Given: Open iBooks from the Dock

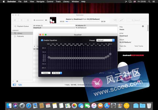Looking at the screenshot, I should [x=100, y=106].
